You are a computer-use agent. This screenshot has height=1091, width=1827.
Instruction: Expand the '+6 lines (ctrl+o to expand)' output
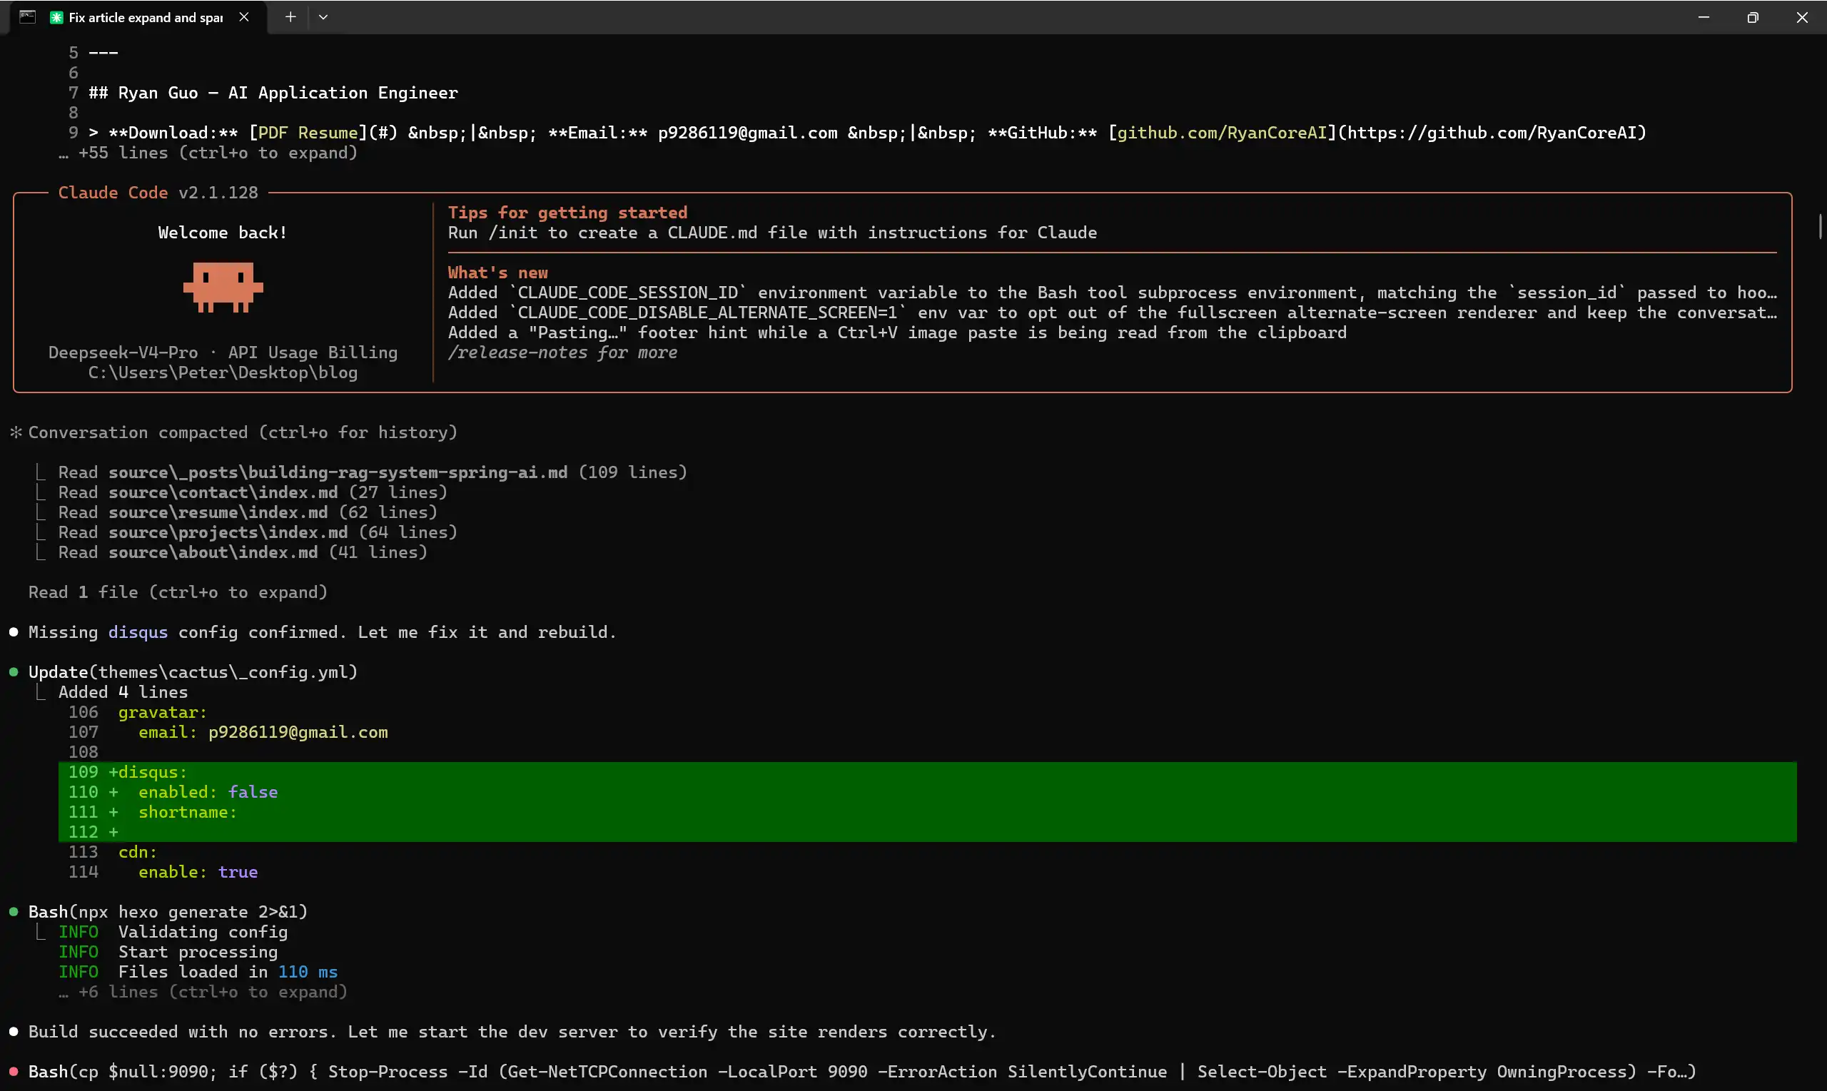click(x=203, y=992)
